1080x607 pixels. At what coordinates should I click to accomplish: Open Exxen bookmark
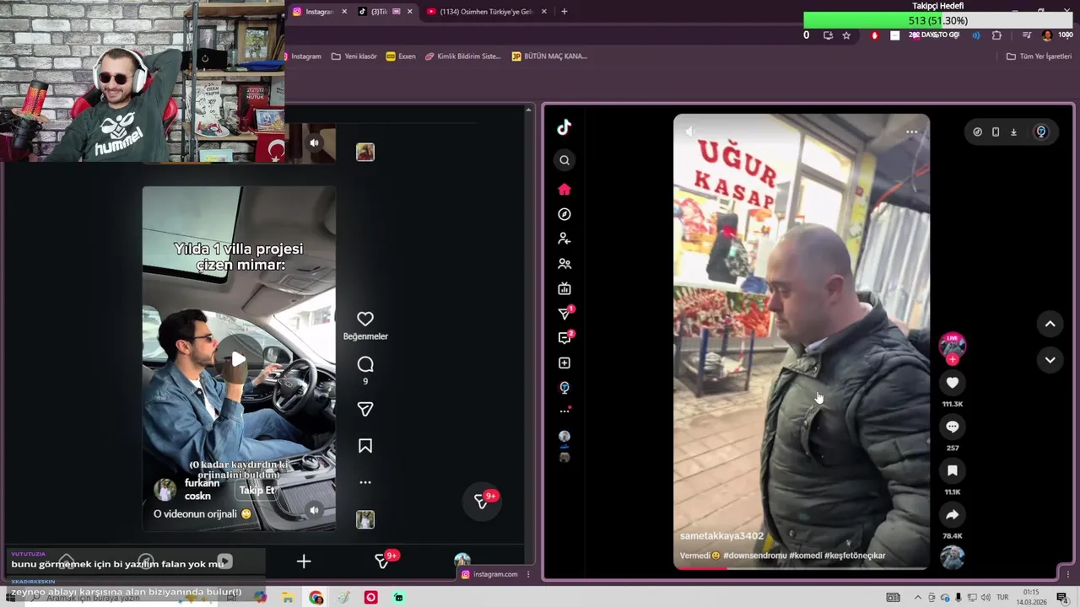click(401, 56)
